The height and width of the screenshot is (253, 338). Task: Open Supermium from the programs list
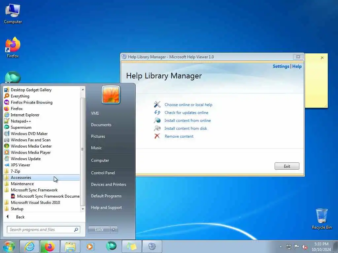click(x=42, y=127)
